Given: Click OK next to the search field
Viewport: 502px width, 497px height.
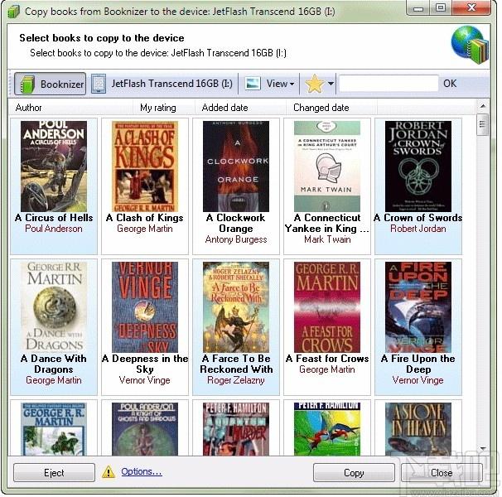Looking at the screenshot, I should (450, 84).
